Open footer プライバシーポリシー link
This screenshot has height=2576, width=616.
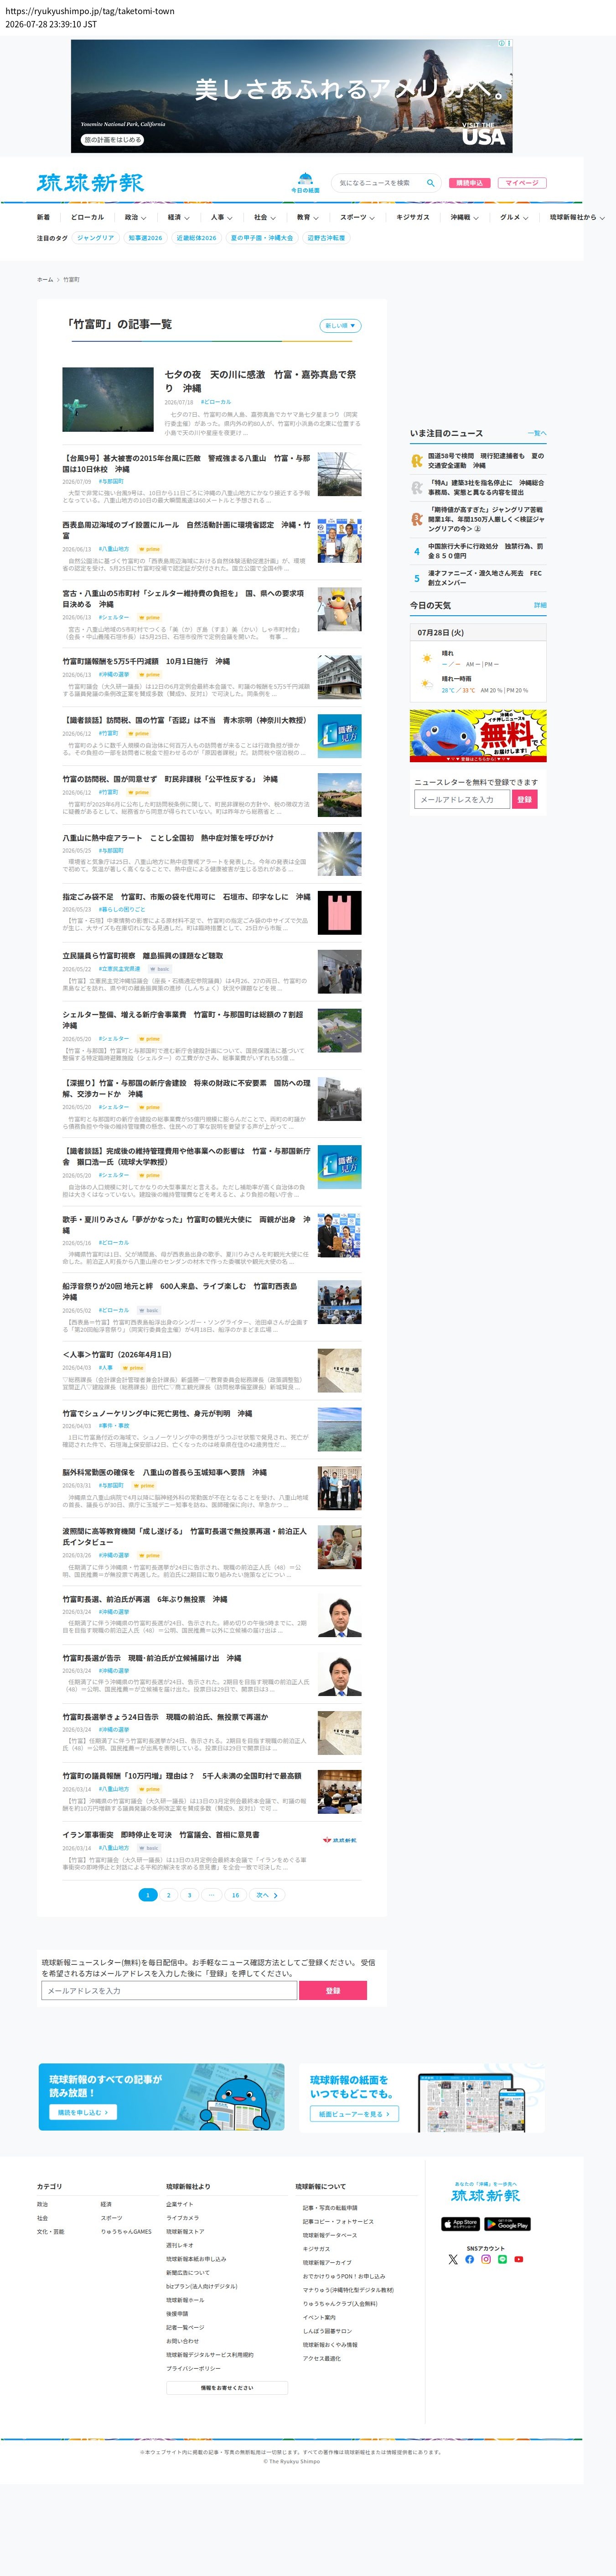point(194,2368)
